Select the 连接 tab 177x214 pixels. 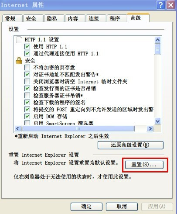pos(96,18)
